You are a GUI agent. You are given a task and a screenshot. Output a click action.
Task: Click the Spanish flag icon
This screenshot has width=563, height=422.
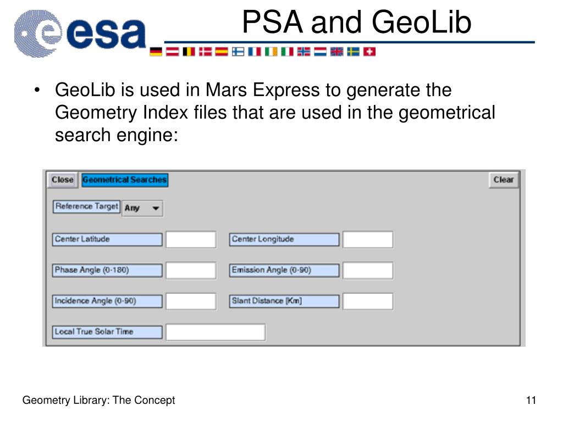point(222,52)
